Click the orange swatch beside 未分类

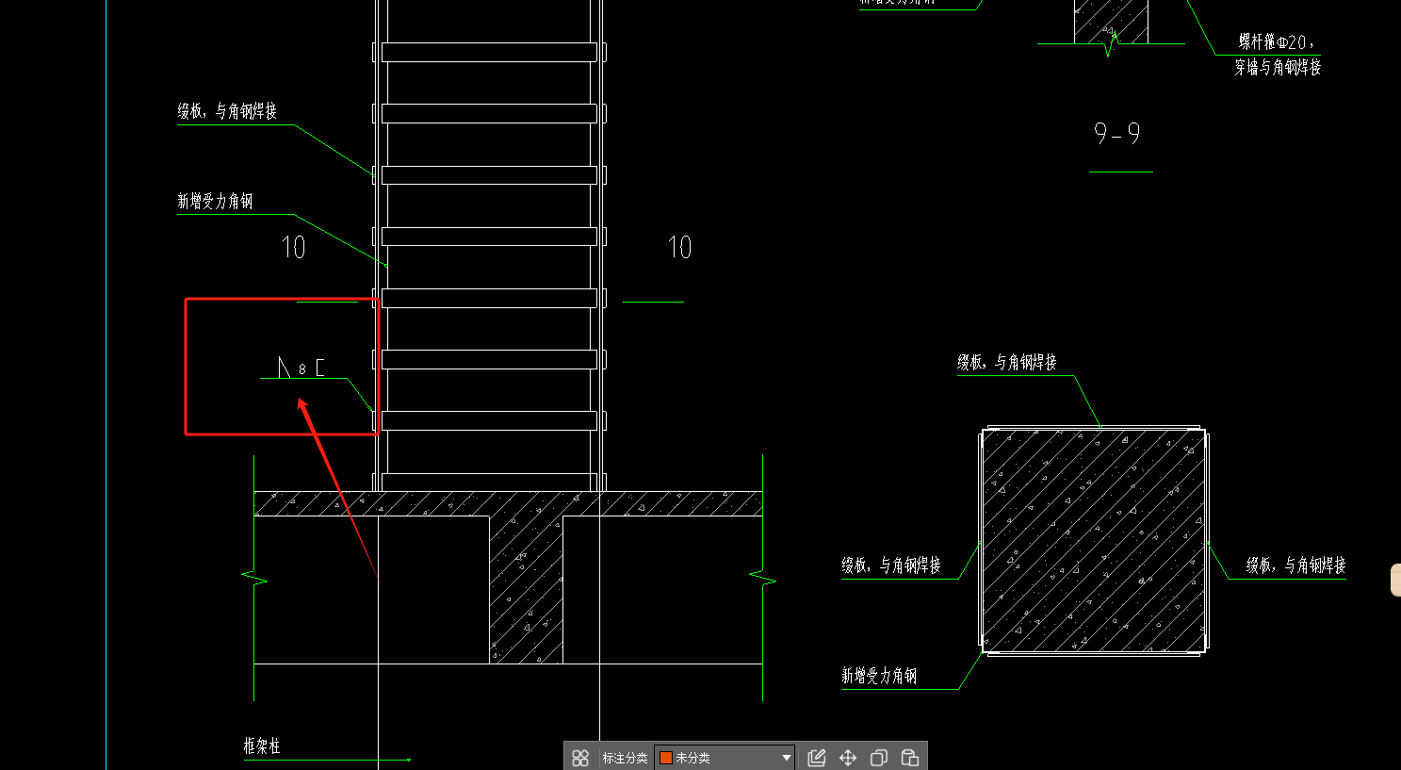coord(666,758)
